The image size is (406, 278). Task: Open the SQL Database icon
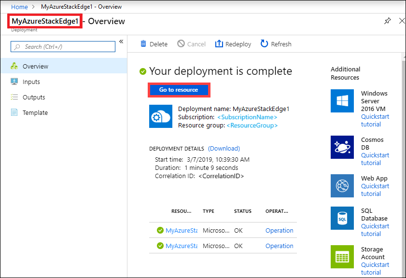click(342, 218)
